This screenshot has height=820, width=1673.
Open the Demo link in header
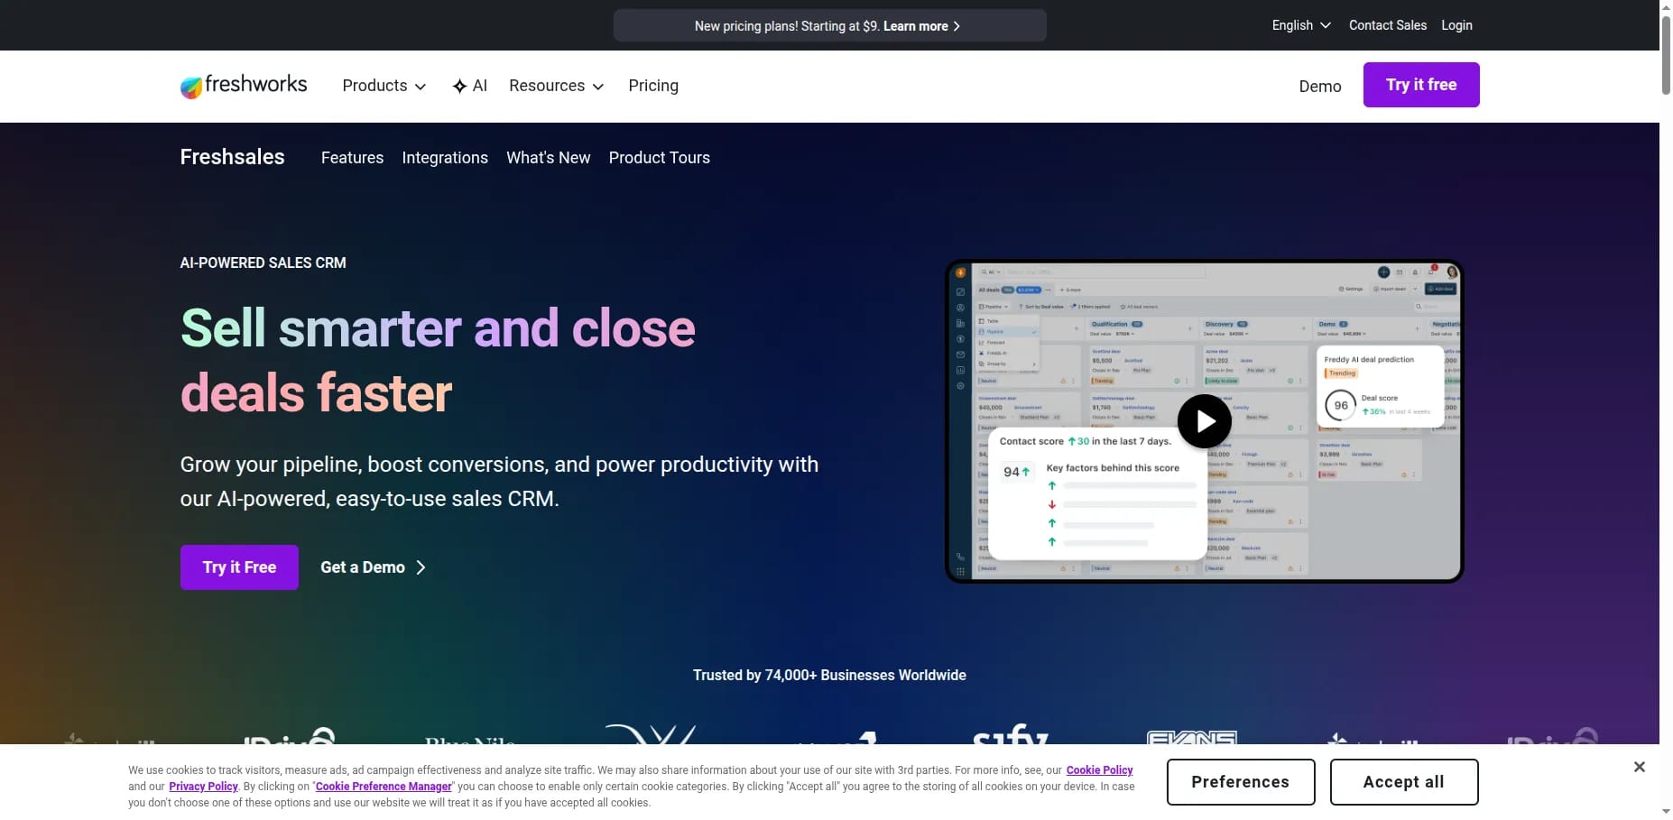coord(1319,87)
